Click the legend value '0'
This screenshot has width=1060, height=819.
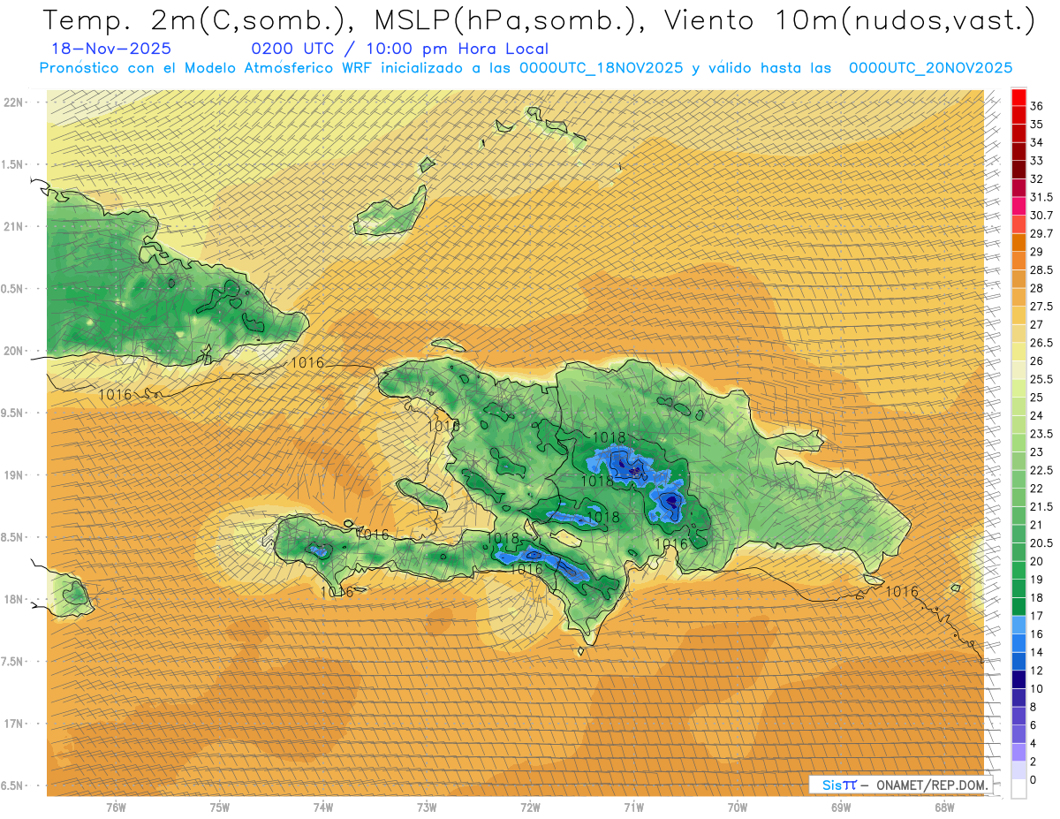point(1033,780)
